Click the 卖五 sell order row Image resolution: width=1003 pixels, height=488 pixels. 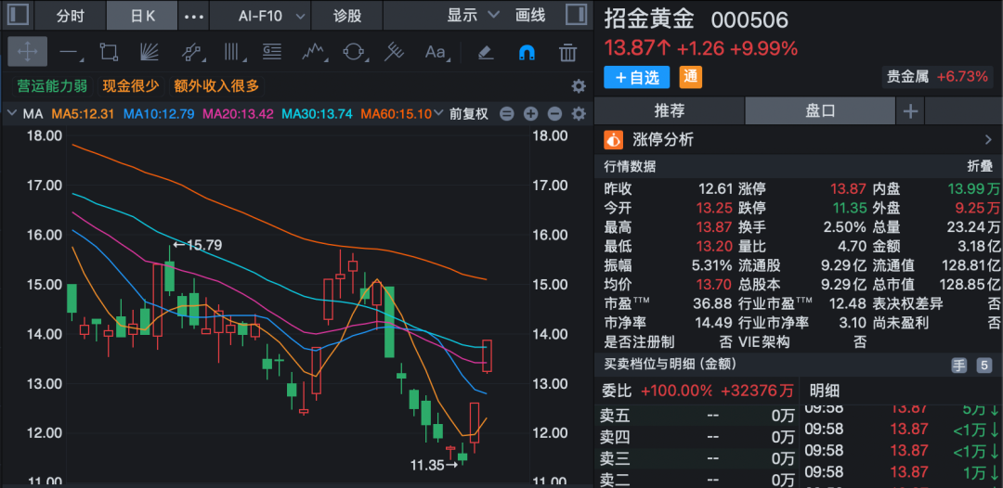697,417
